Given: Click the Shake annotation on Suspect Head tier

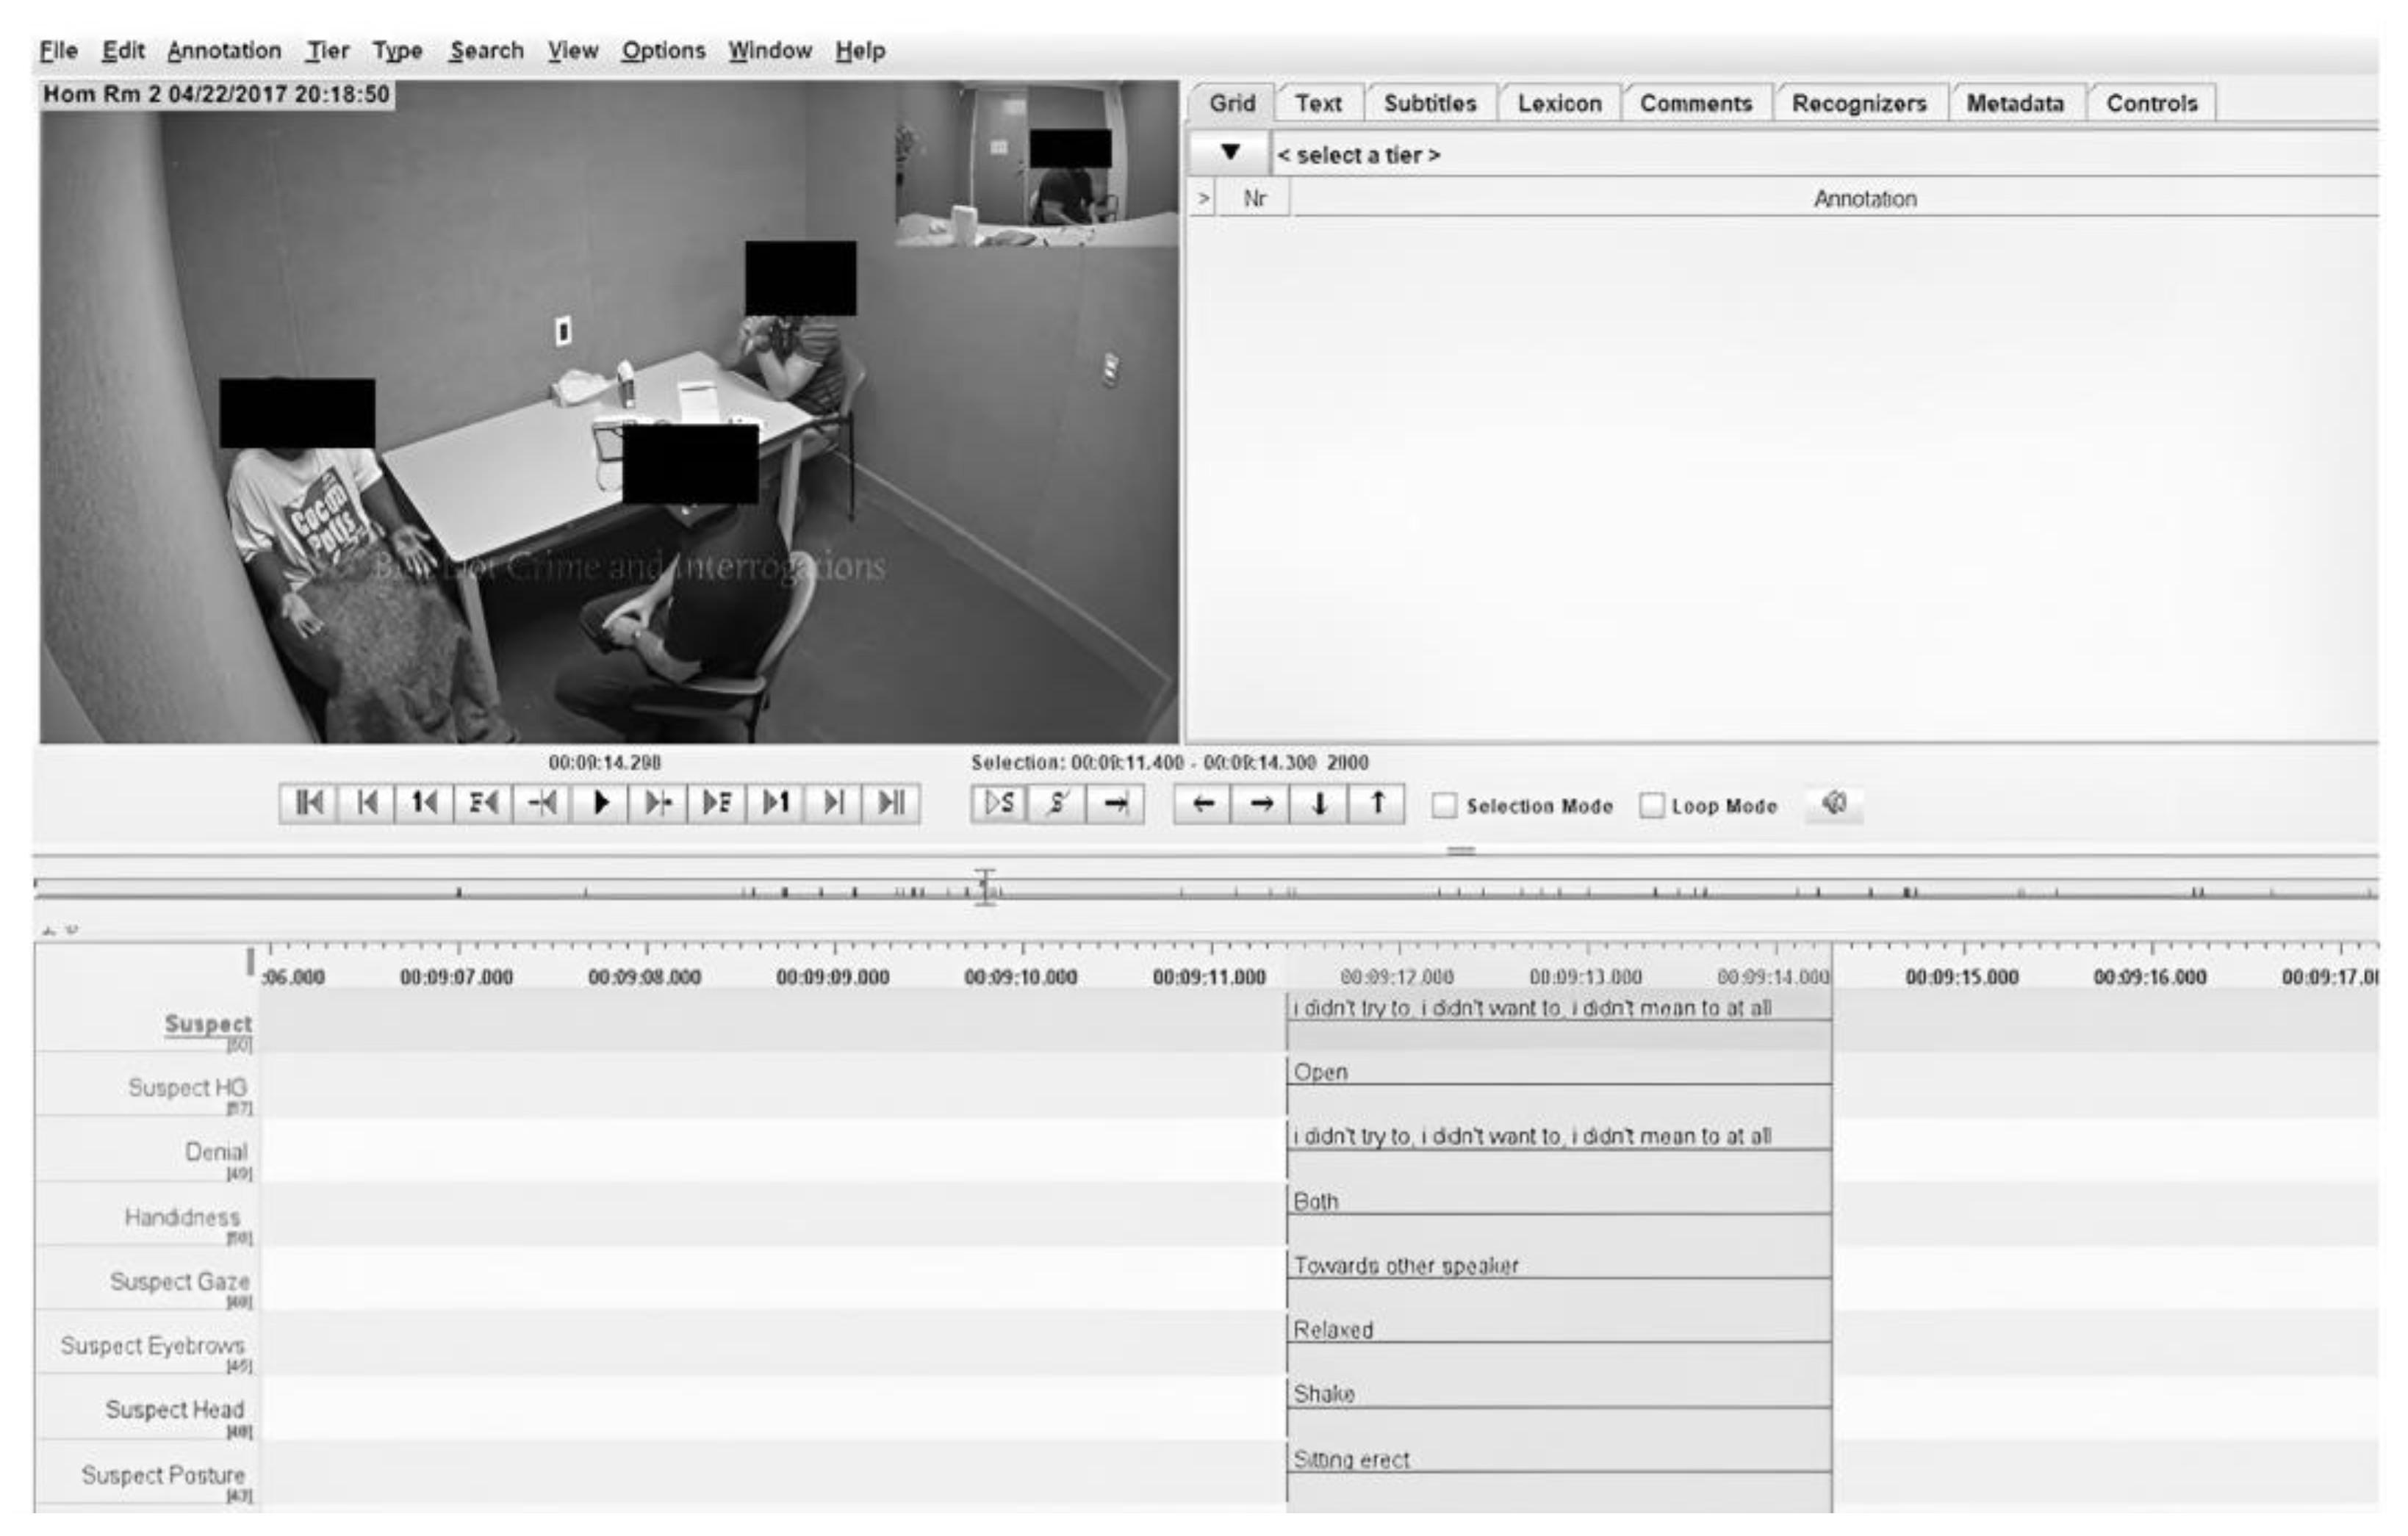Looking at the screenshot, I should coord(1324,1394).
